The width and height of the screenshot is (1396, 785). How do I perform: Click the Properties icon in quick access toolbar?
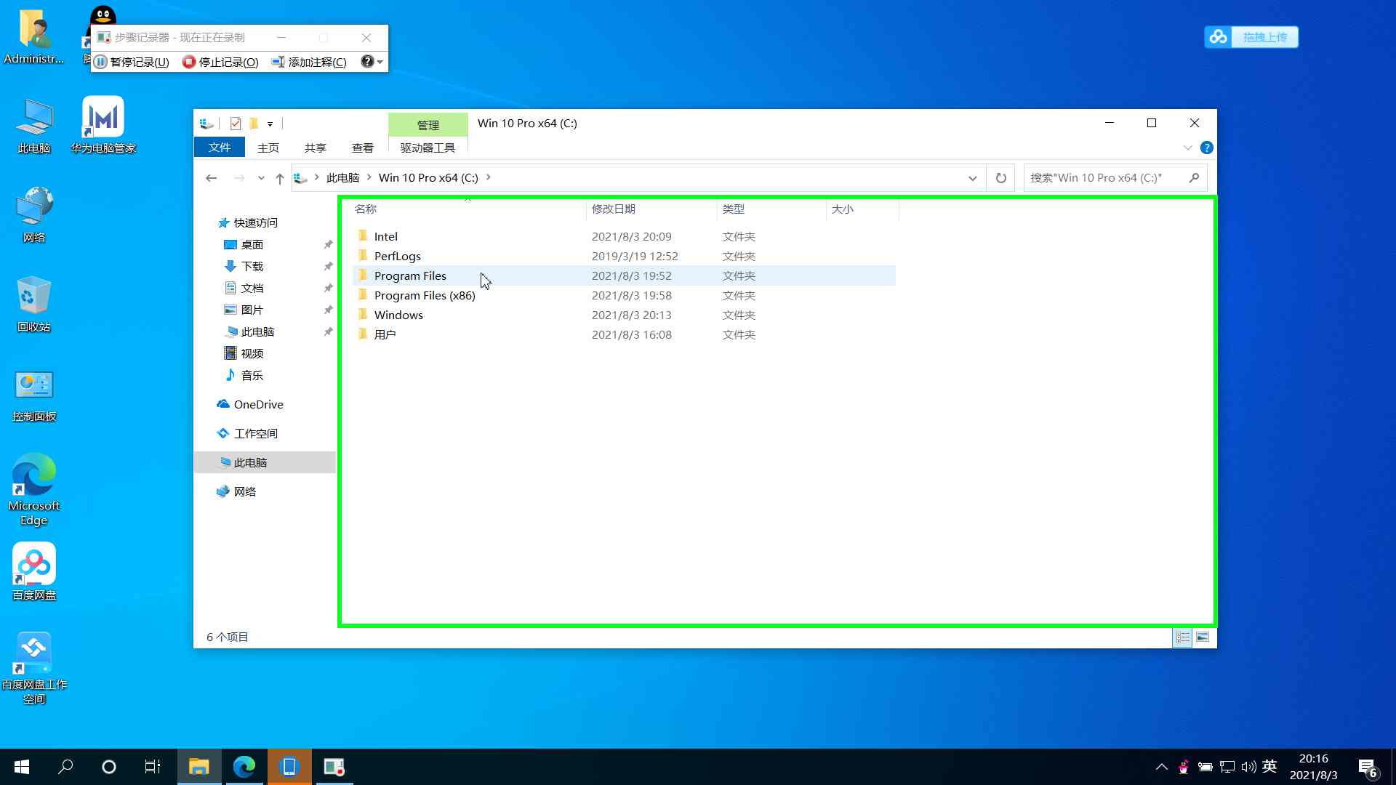[x=236, y=124]
